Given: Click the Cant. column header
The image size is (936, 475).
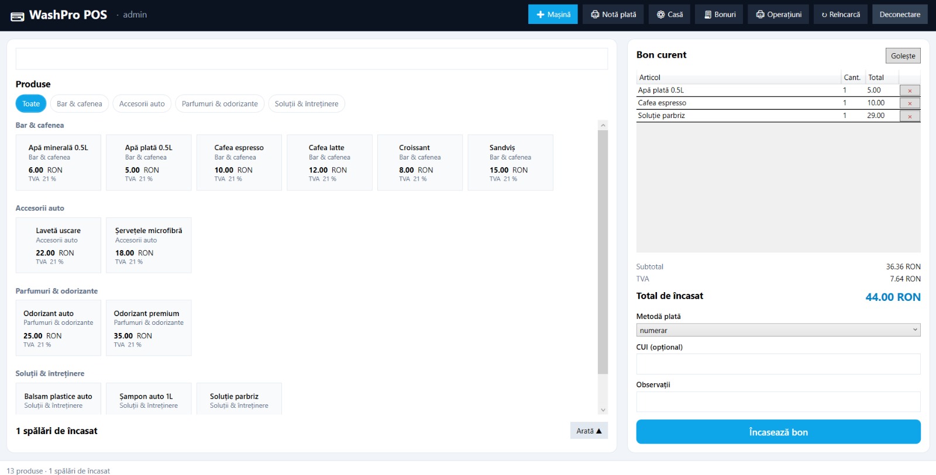Looking at the screenshot, I should (852, 77).
